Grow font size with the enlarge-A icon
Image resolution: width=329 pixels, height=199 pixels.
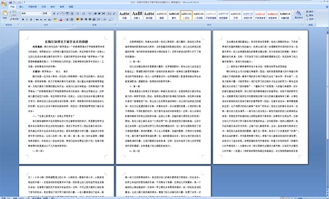coord(54,13)
